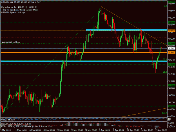
Task: Click the Fibonacci 50.0 level label
Action: point(165,59)
